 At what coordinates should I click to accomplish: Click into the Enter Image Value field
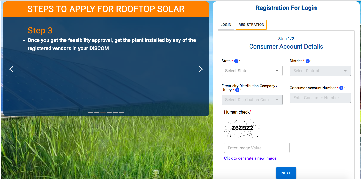pos(257,148)
